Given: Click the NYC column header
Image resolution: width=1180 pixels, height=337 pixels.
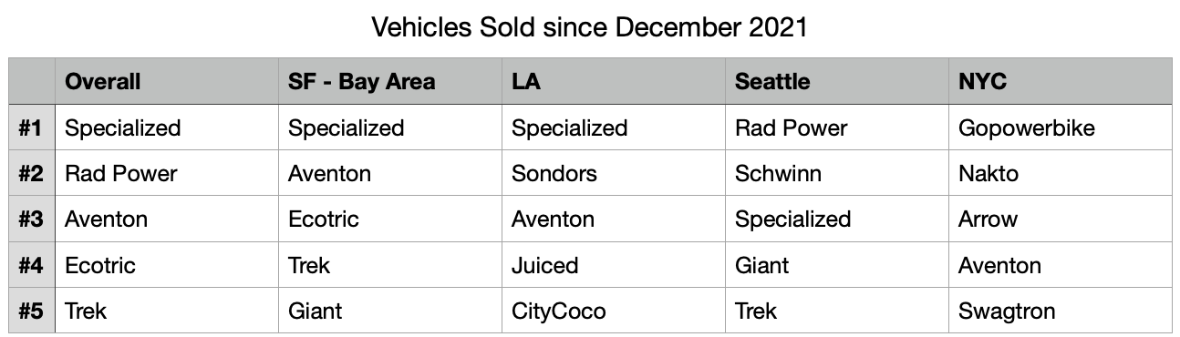Looking at the screenshot, I should point(1061,81).
